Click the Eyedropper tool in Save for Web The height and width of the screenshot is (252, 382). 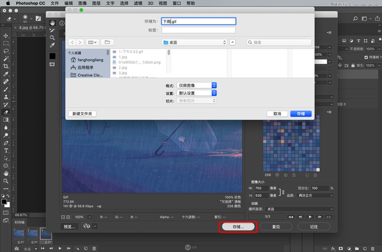pyautogui.click(x=52, y=45)
